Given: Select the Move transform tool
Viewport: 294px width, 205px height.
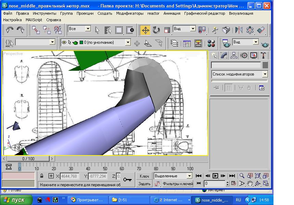Looking at the screenshot, I should [x=145, y=30].
